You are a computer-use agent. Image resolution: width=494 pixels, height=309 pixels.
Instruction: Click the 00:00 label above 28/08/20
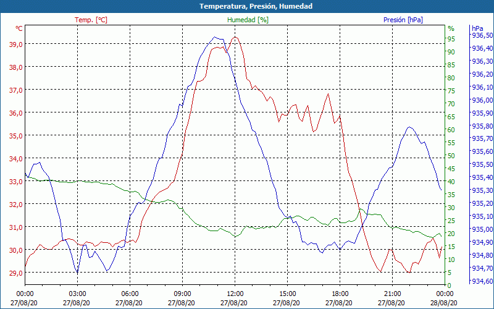(x=445, y=295)
